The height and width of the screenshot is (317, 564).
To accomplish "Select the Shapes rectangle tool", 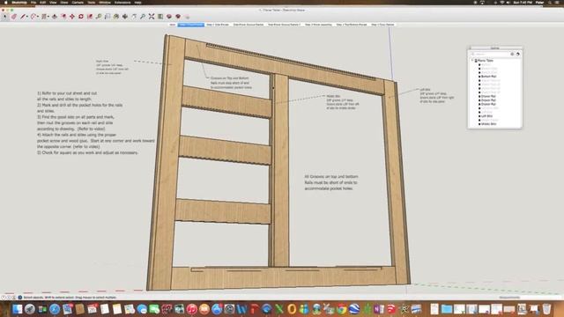I will pyautogui.click(x=44, y=17).
